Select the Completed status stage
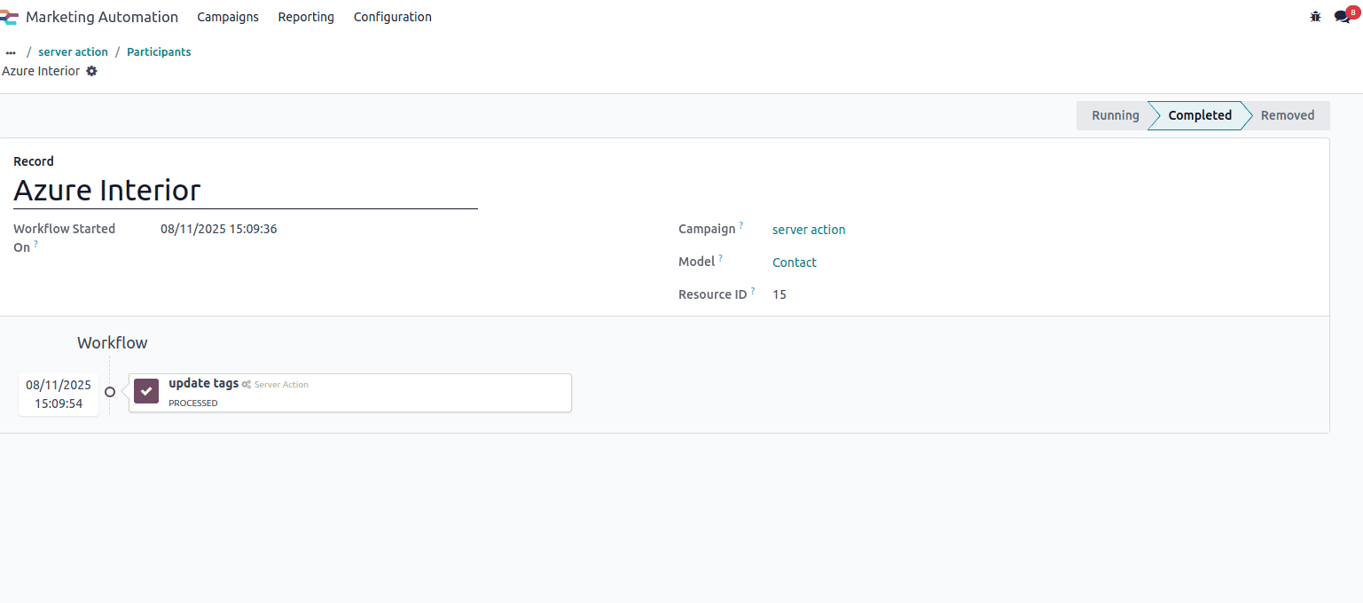Screen dimensions: 1363x603 pos(1199,115)
